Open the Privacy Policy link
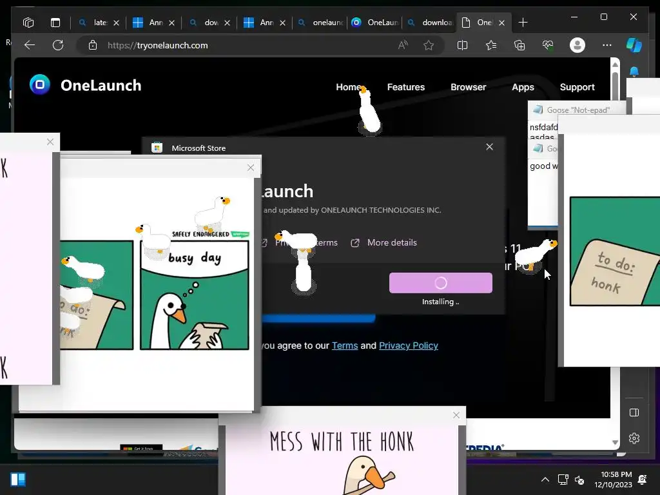Viewport: 660px width, 495px height. pos(408,345)
